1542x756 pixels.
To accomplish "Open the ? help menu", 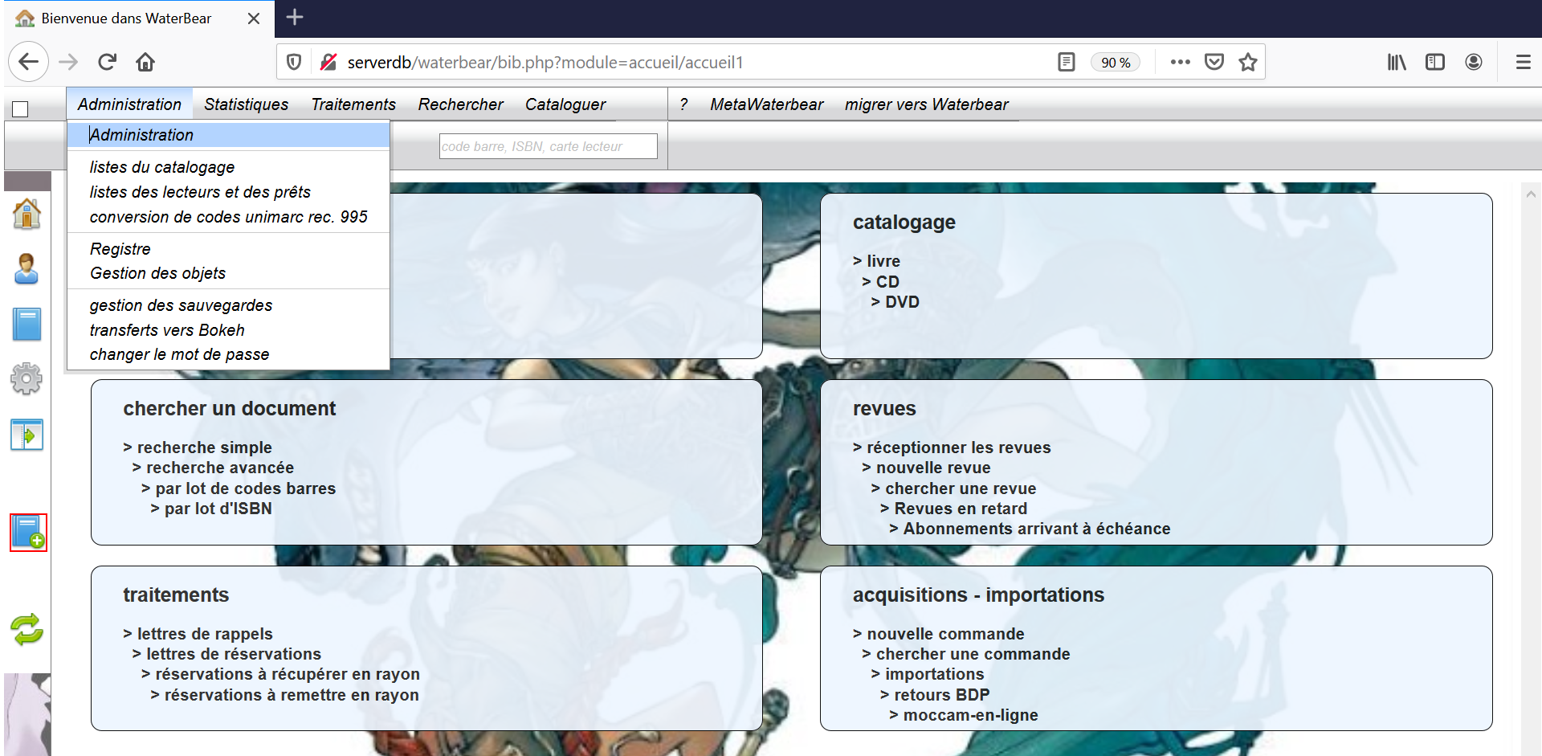I will tap(683, 104).
